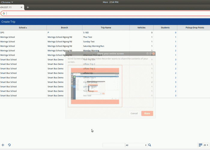The image size is (210, 150).
Task: Select the entire screen preview thumbnail
Action: point(95,86)
